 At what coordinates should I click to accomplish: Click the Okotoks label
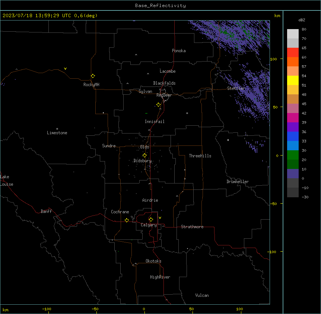point(153,261)
